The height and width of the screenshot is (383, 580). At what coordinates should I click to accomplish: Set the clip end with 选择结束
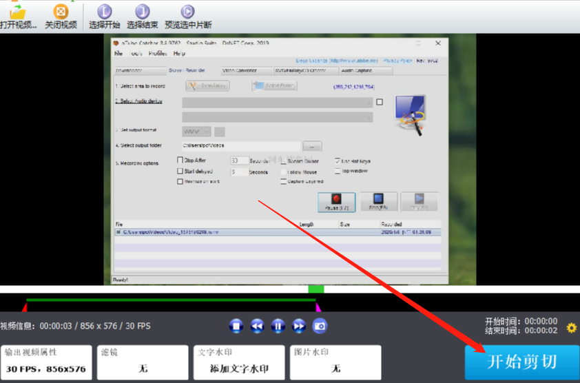(x=143, y=17)
